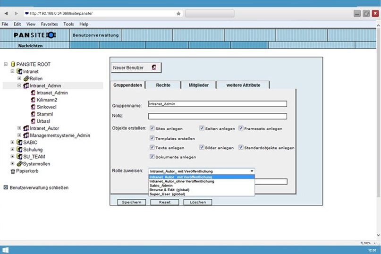The width and height of the screenshot is (381, 254).
Task: Expand the Intranet_Autor node
Action: click(19, 128)
